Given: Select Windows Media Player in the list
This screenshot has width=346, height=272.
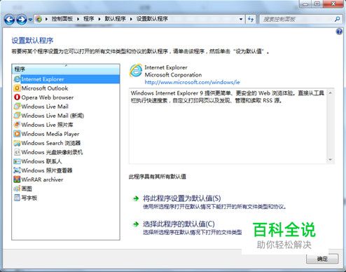Looking at the screenshot, I should pos(50,134).
